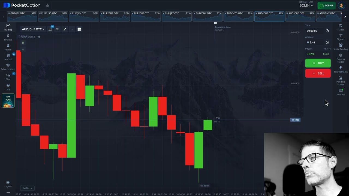Switch to AUD/CAD OTC tab
Screen dimensions: 349x196
tap(300, 16)
